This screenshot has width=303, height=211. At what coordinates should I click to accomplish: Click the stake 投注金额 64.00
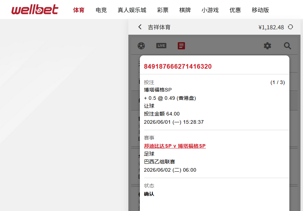pyautogui.click(x=162, y=114)
